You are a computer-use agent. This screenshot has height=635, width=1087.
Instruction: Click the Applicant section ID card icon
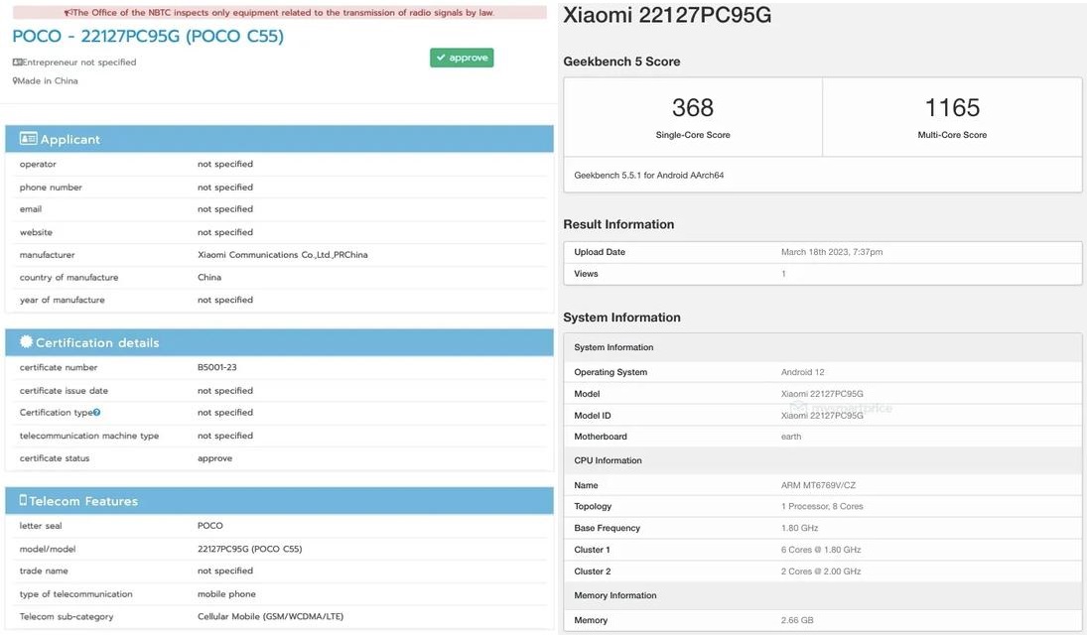click(29, 139)
